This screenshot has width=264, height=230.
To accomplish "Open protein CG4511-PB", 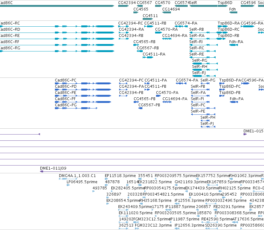I will (x=155, y=86).
